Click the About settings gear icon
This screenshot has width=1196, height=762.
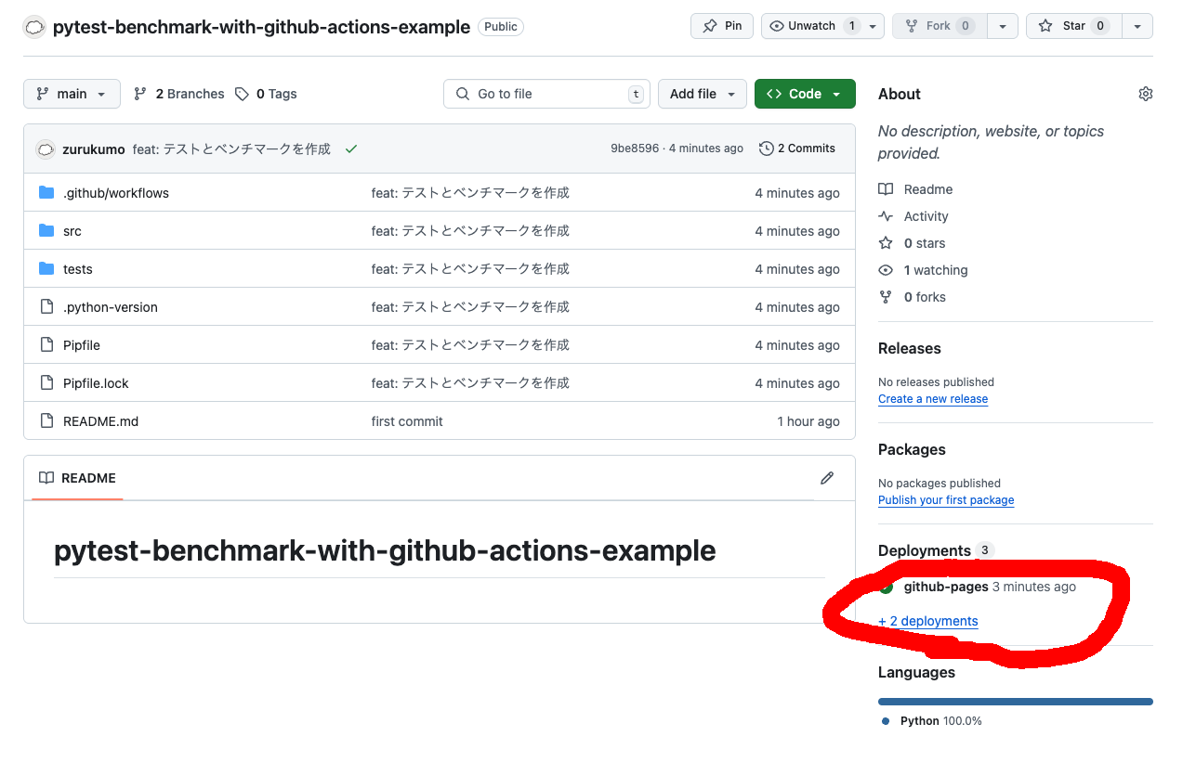click(1145, 94)
